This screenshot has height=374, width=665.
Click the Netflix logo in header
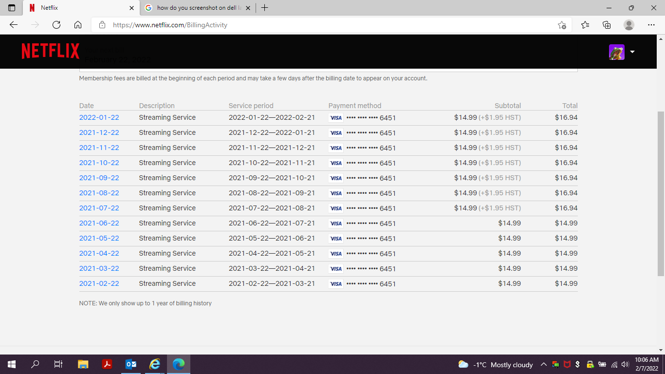click(x=50, y=51)
